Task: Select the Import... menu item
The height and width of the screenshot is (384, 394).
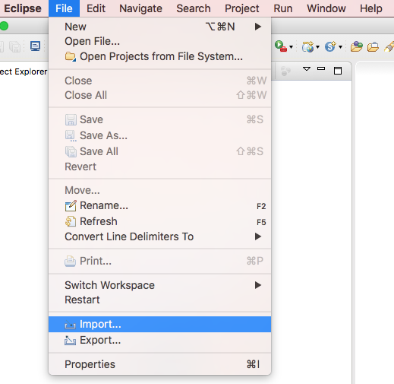Action: (x=159, y=324)
